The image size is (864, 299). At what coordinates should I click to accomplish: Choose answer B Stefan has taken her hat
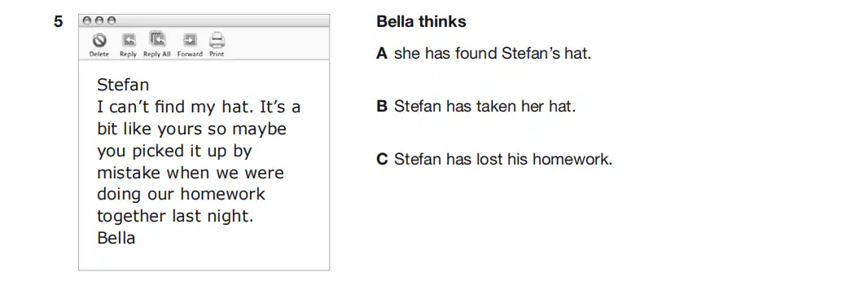(476, 107)
